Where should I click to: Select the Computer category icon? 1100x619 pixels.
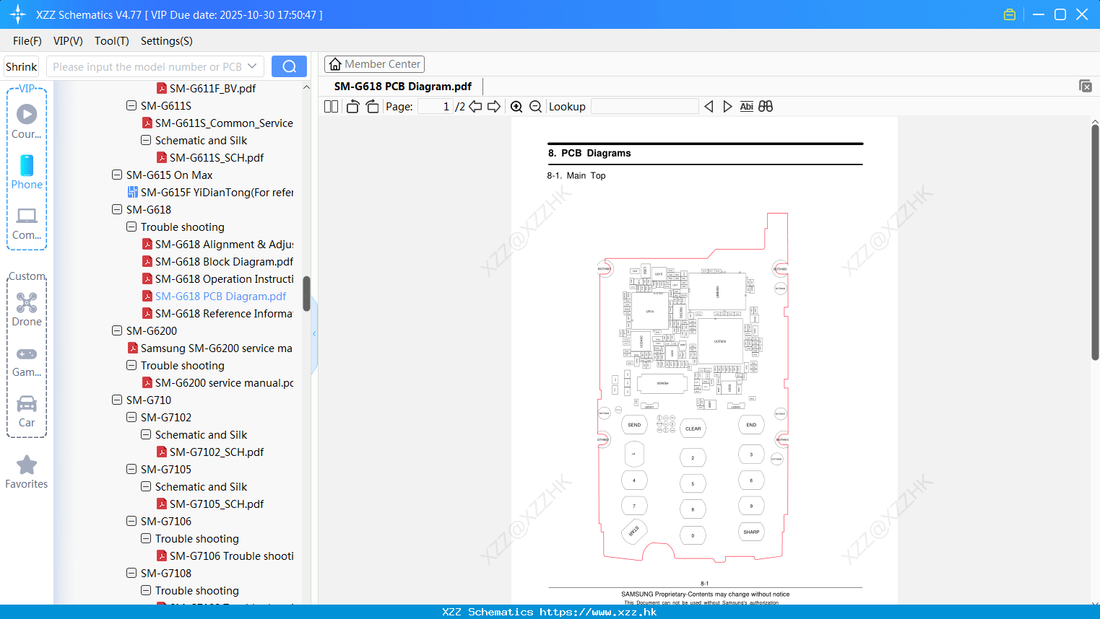click(x=27, y=224)
